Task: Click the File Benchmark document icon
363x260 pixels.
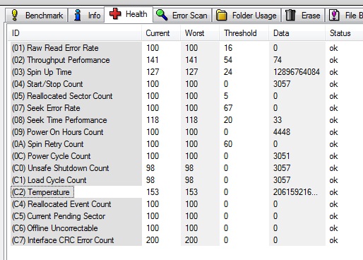Action: click(334, 16)
